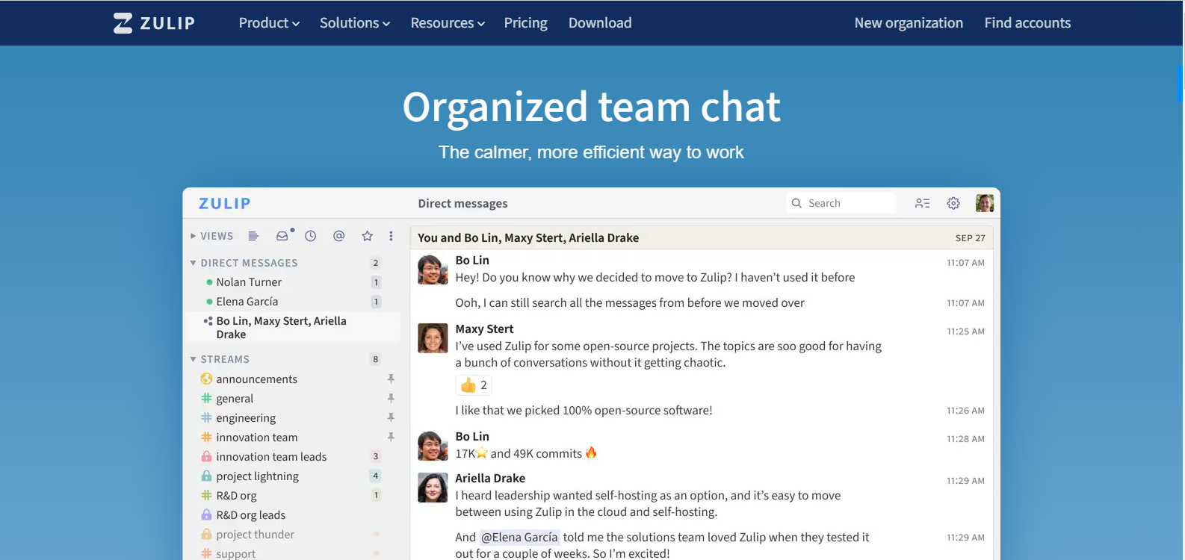
Task: Open the combined feed icon
Action: (253, 236)
